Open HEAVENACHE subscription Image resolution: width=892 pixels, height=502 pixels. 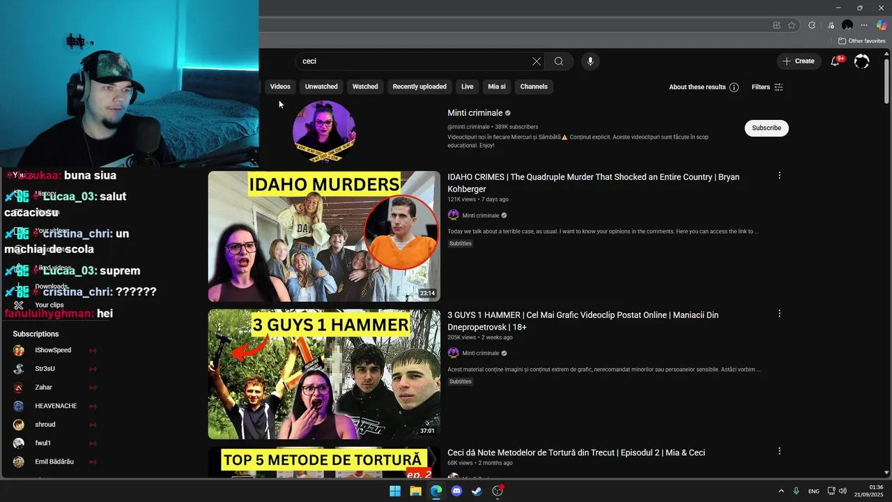point(56,406)
